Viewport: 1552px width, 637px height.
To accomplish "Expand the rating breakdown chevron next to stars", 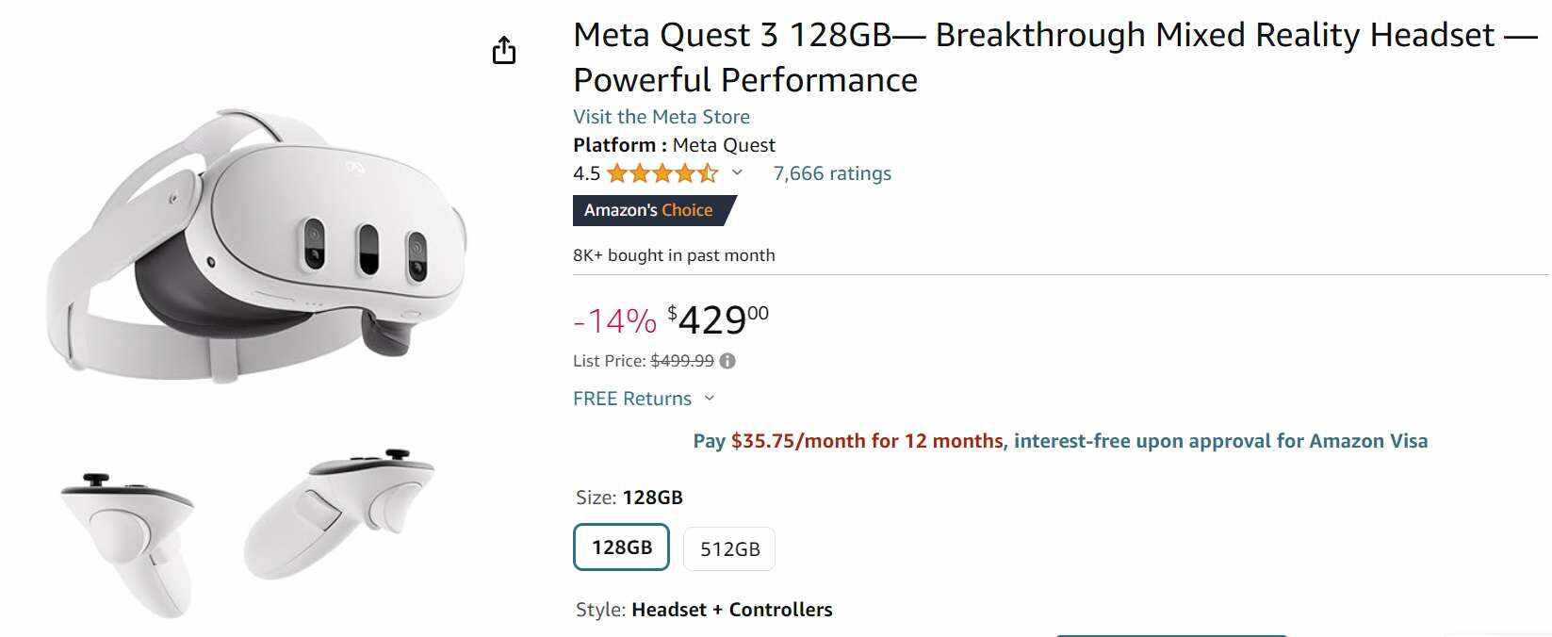I will point(737,172).
